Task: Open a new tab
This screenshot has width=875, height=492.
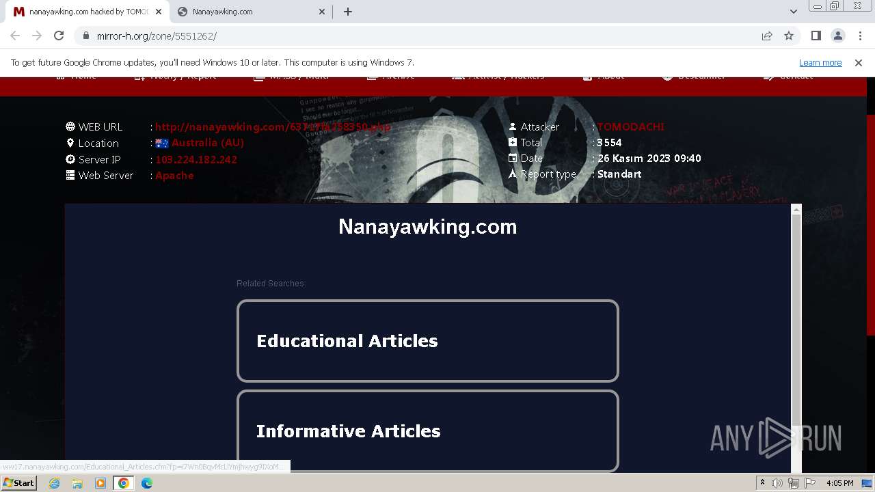Action: pyautogui.click(x=347, y=12)
